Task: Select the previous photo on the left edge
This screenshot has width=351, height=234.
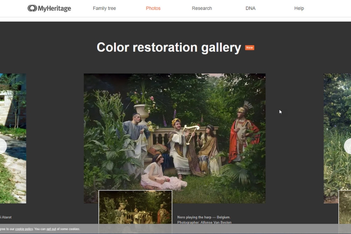Action: tap(13, 117)
